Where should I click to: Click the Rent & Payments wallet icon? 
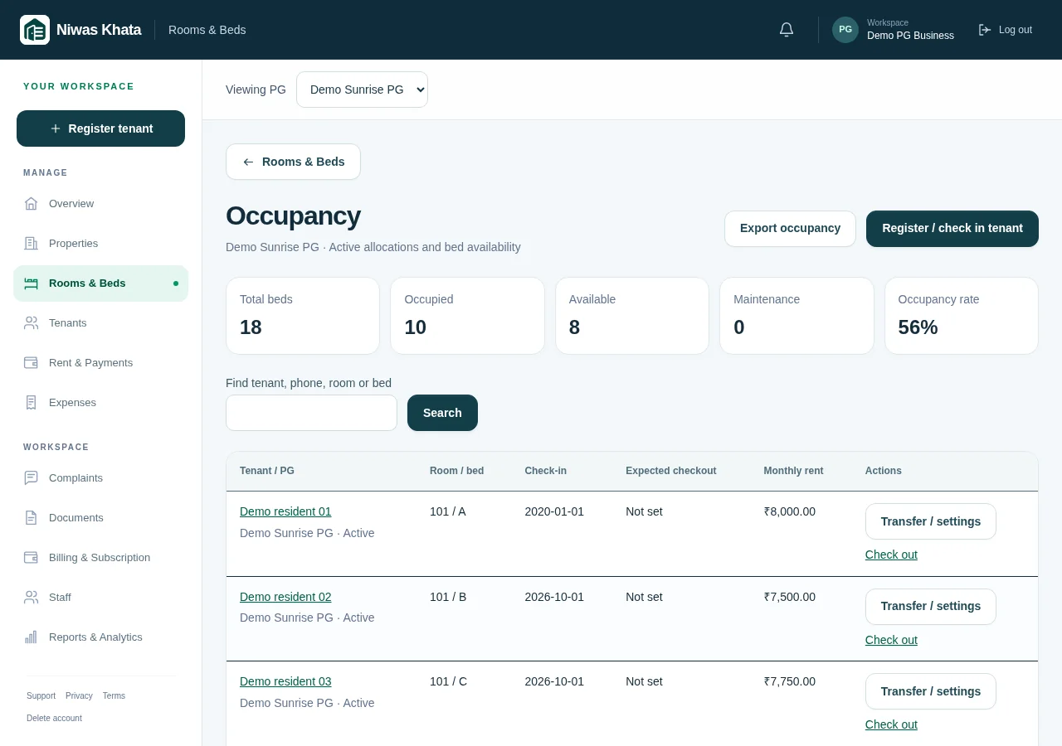point(32,362)
